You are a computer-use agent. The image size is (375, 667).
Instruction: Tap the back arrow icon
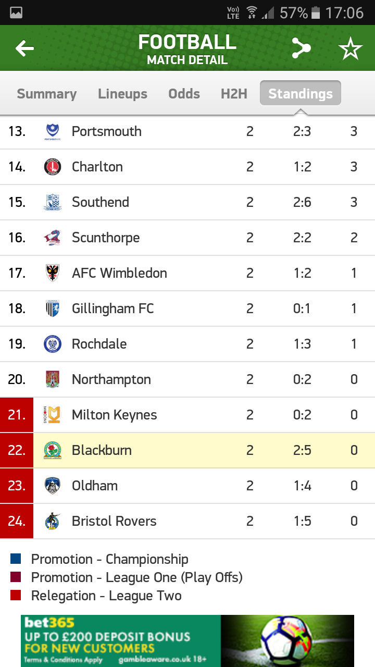[24, 49]
